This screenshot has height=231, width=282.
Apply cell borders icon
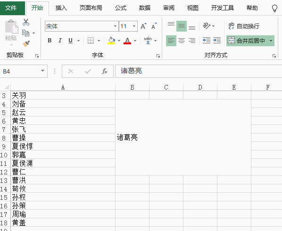click(91, 41)
